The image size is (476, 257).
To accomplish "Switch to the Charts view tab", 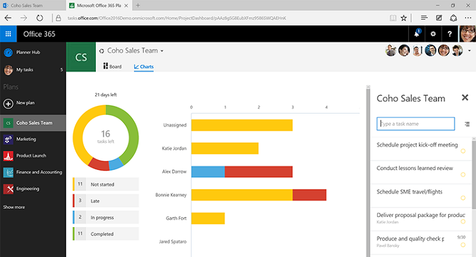I will point(144,67).
